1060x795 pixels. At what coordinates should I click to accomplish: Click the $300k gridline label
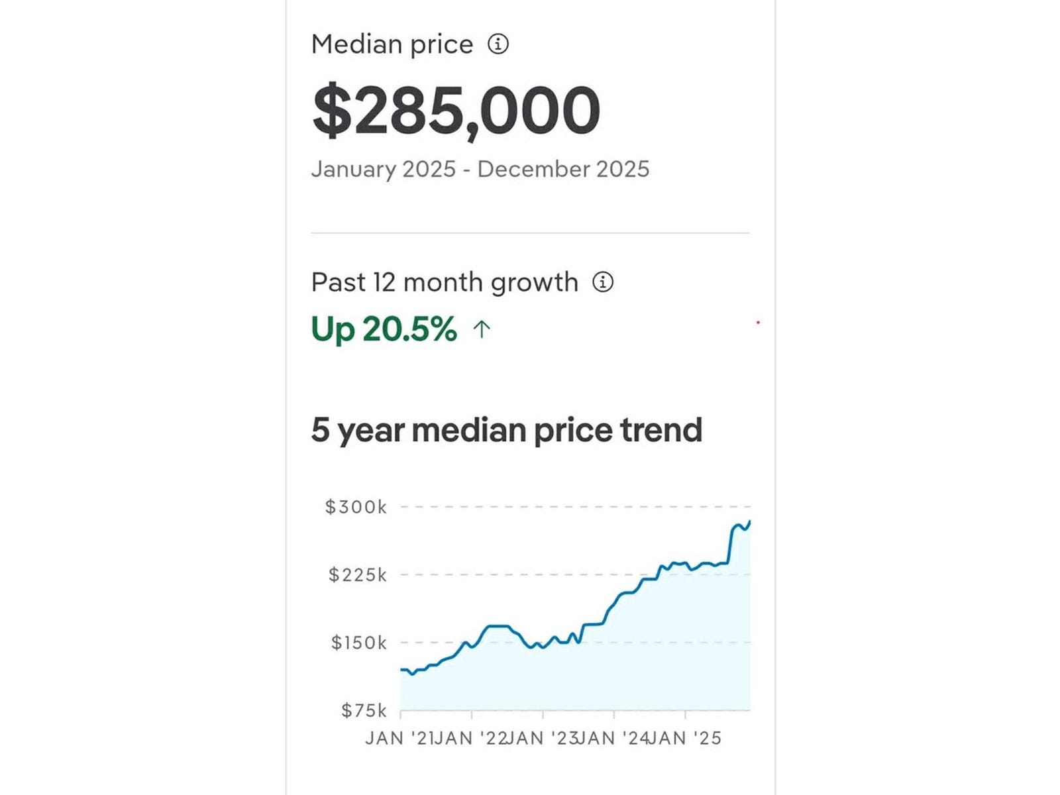356,507
